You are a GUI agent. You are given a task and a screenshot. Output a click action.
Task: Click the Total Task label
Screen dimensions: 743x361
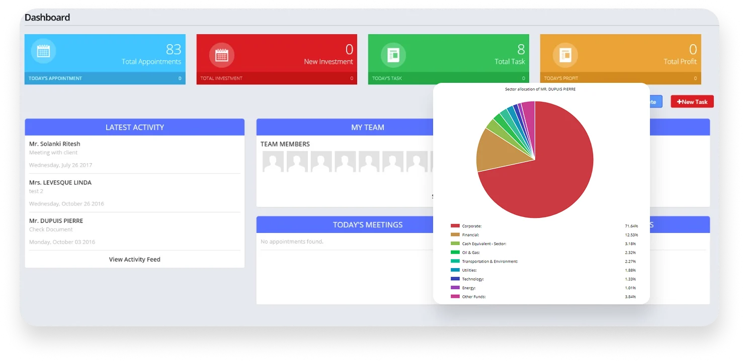point(510,62)
